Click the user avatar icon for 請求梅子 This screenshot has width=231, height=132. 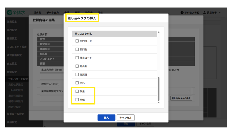point(205,13)
